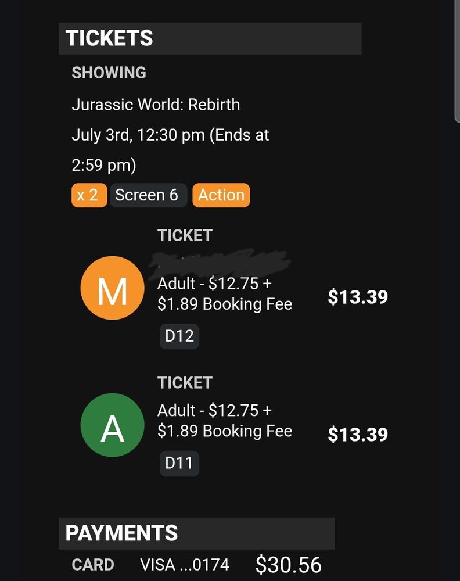This screenshot has height=581, width=460.
Task: Select the orange x 2 quantity badge
Action: click(x=89, y=196)
